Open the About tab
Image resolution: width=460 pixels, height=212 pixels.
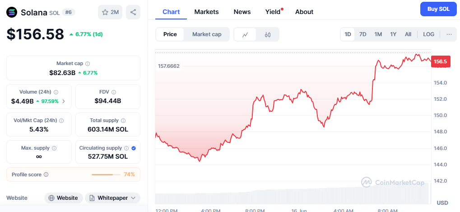coord(304,12)
